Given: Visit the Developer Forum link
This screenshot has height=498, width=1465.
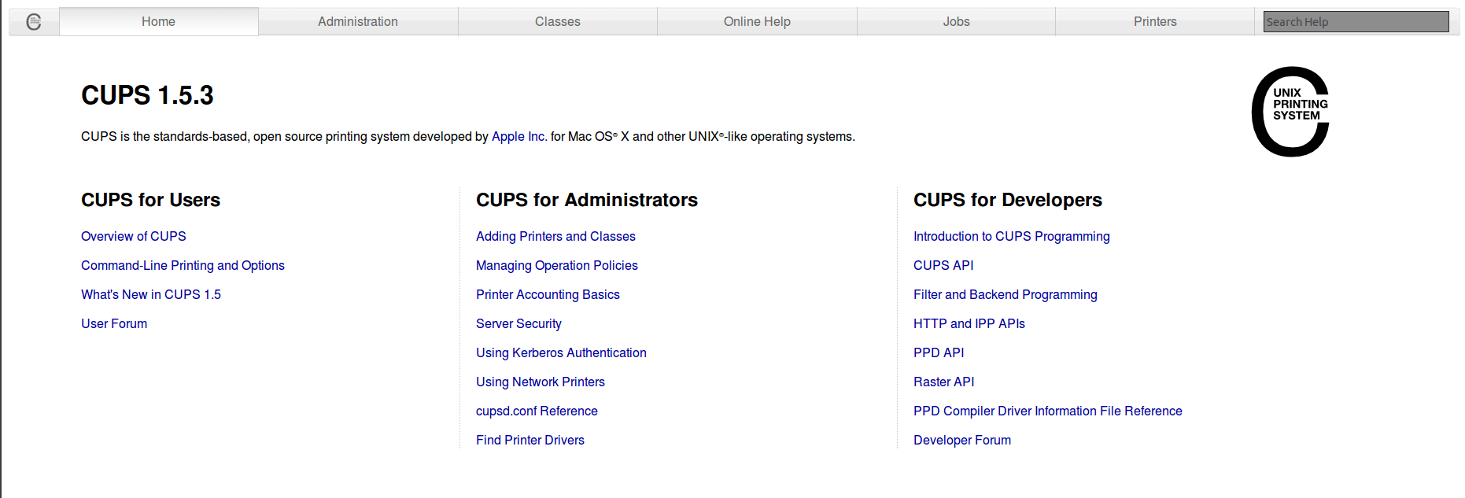Looking at the screenshot, I should click(962, 441).
